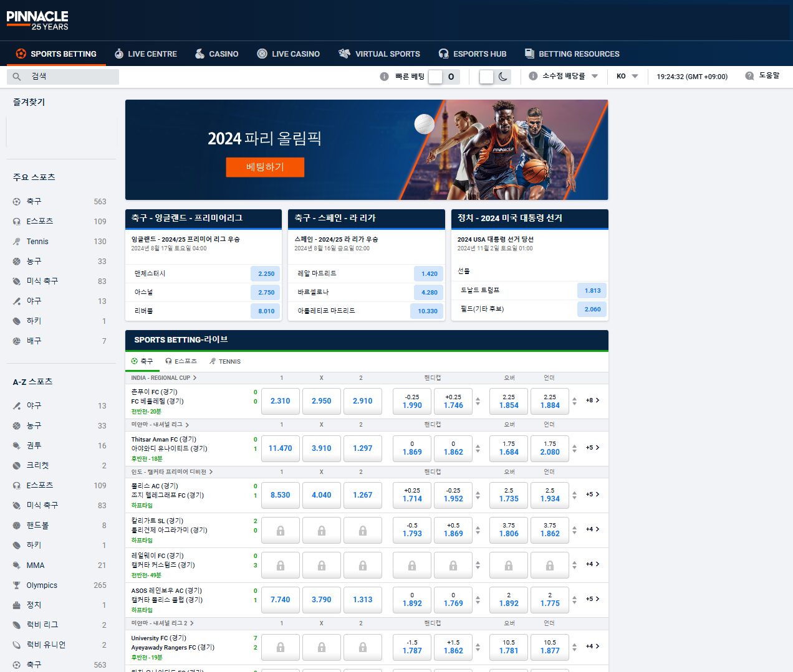Screen dimensions: 793x672
Task: Open 도움말 help icon
Action: coord(749,76)
